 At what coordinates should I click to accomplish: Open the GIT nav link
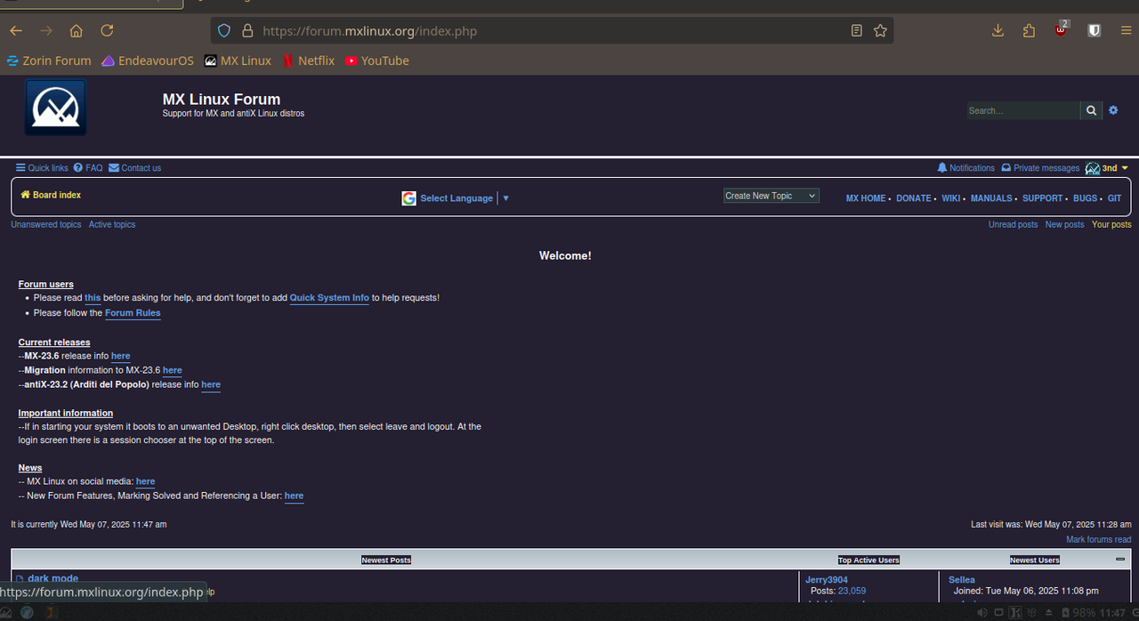tap(1114, 198)
